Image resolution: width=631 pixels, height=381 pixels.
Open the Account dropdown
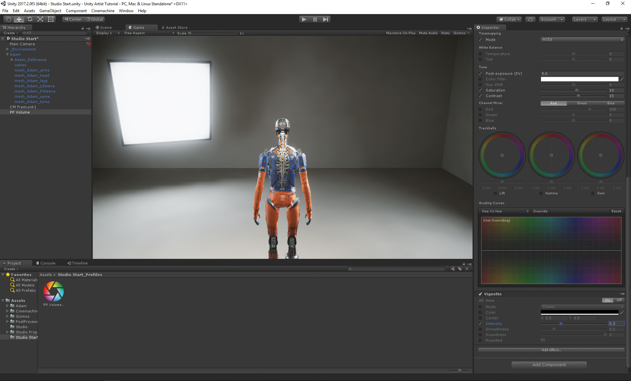pyautogui.click(x=552, y=19)
